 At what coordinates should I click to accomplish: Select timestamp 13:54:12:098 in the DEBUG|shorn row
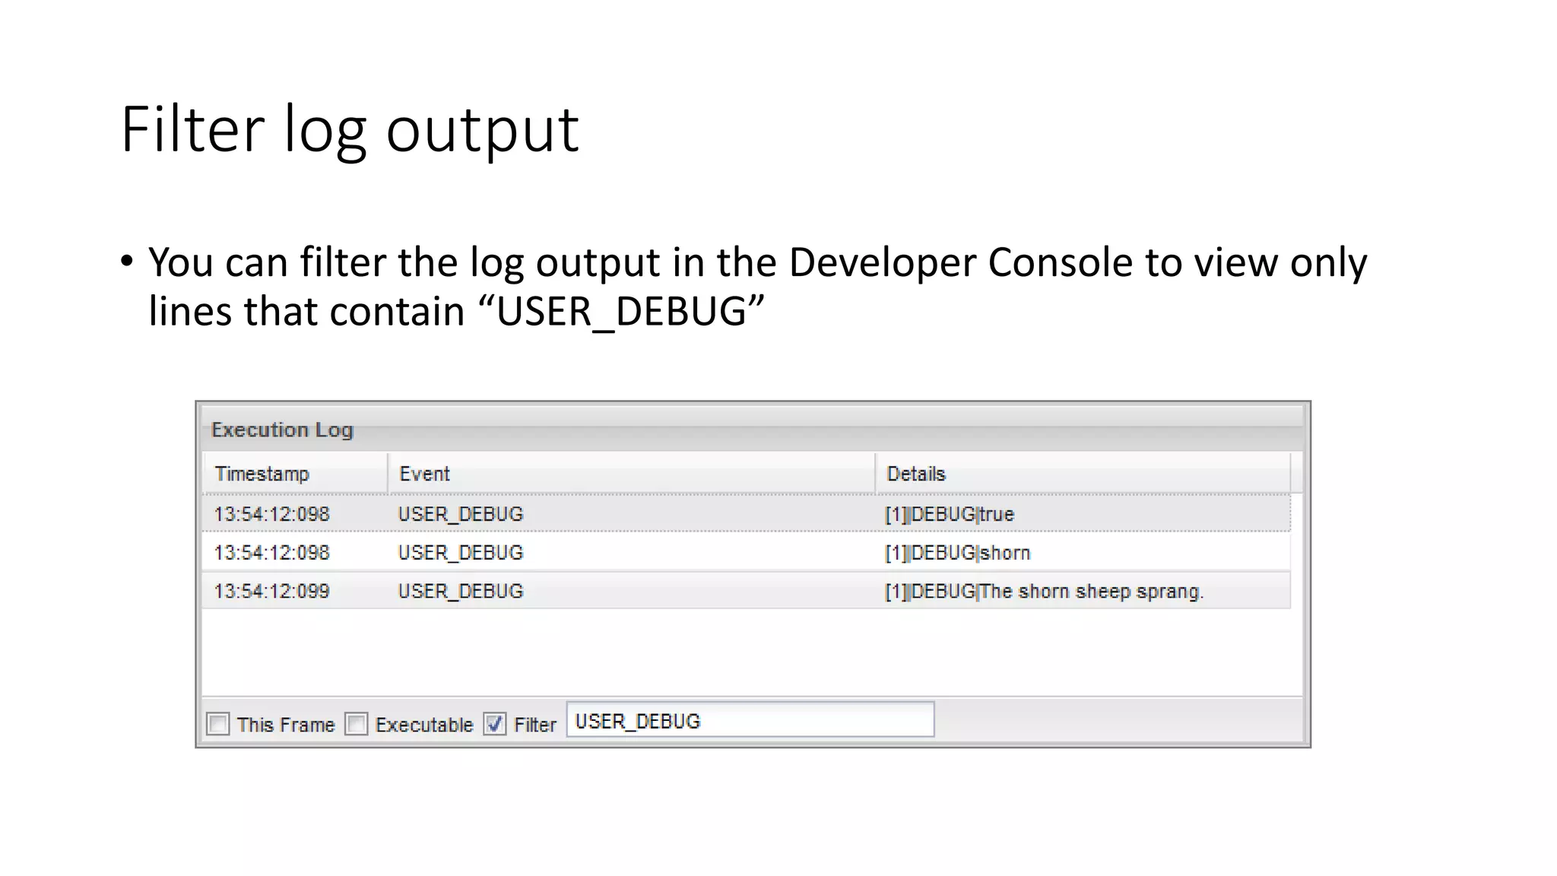(272, 553)
